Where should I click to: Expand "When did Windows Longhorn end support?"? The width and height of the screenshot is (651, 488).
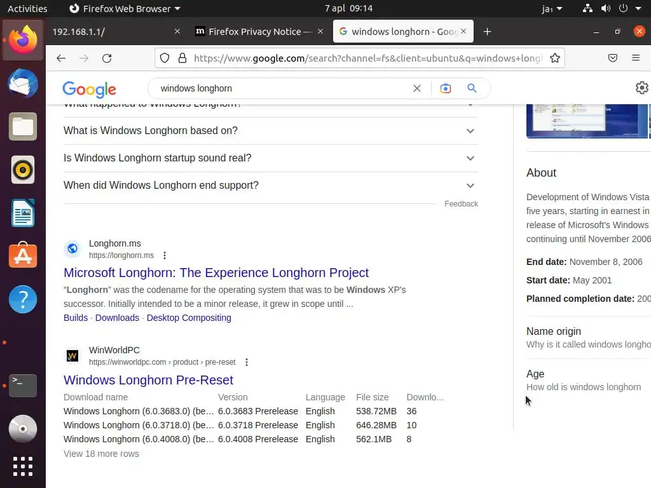pos(271,186)
